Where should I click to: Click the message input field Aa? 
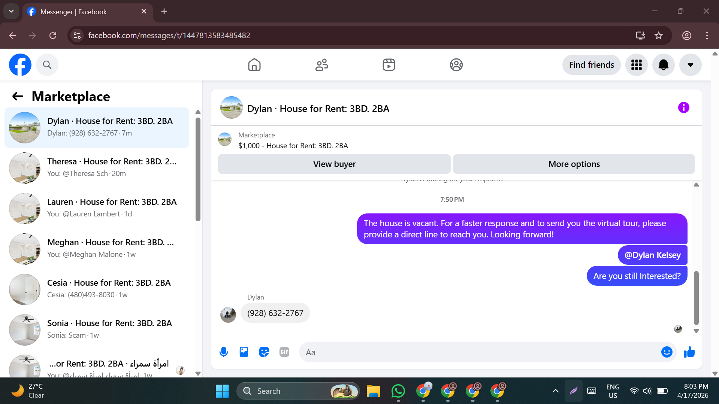point(480,352)
